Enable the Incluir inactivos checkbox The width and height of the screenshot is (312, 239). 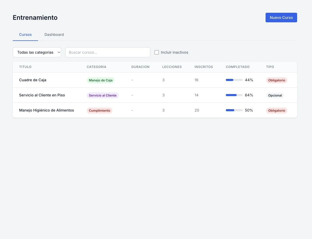[x=157, y=52]
